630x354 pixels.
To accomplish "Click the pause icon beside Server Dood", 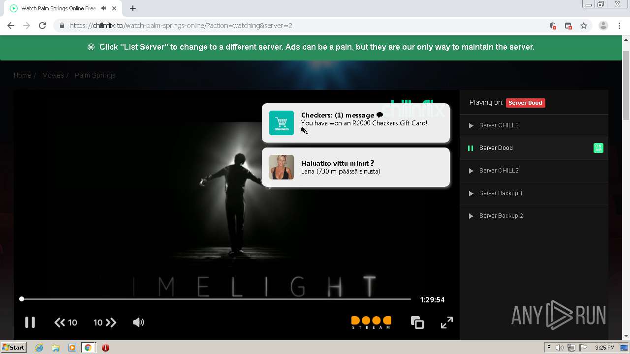I will pyautogui.click(x=471, y=148).
